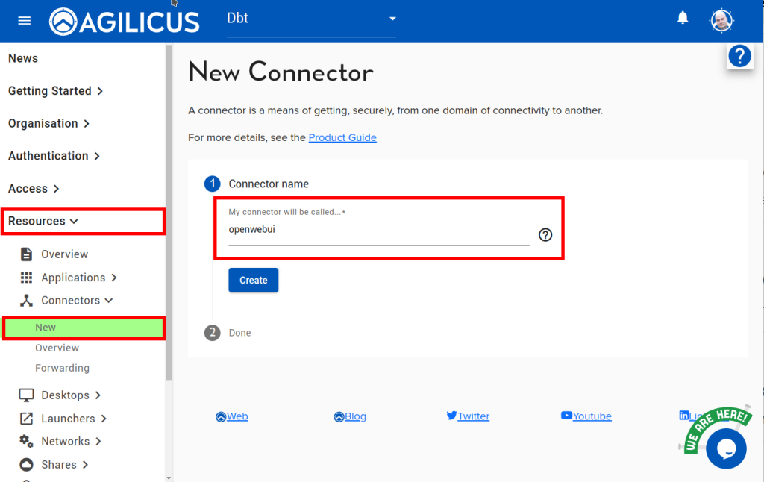Click the Create button
This screenshot has width=764, height=482.
253,281
